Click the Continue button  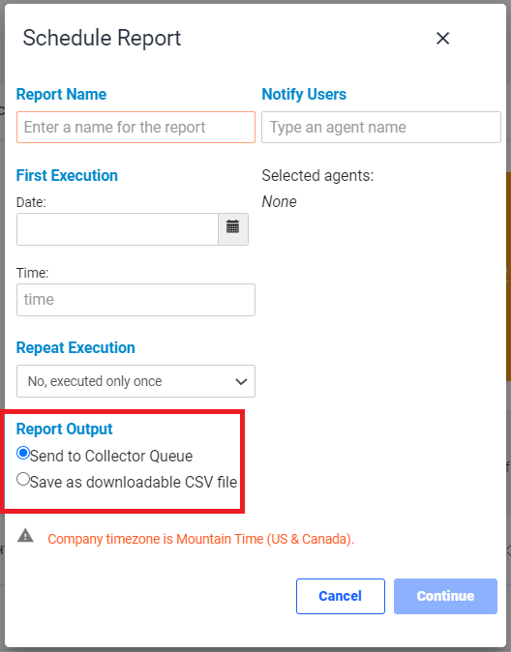[445, 596]
